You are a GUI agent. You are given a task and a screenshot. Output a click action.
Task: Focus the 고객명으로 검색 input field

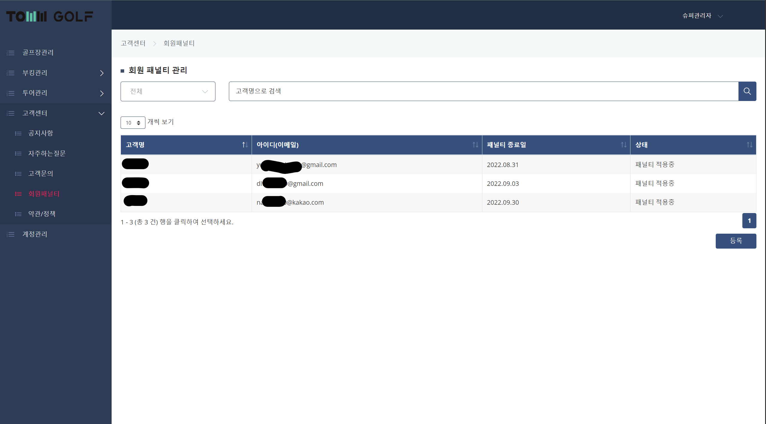[x=483, y=91]
